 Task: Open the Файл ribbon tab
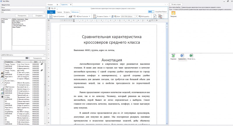click(x=51, y=12)
